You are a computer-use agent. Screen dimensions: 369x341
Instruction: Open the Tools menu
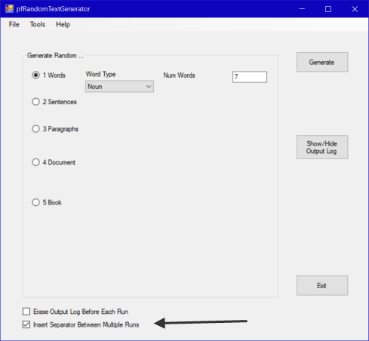click(38, 24)
